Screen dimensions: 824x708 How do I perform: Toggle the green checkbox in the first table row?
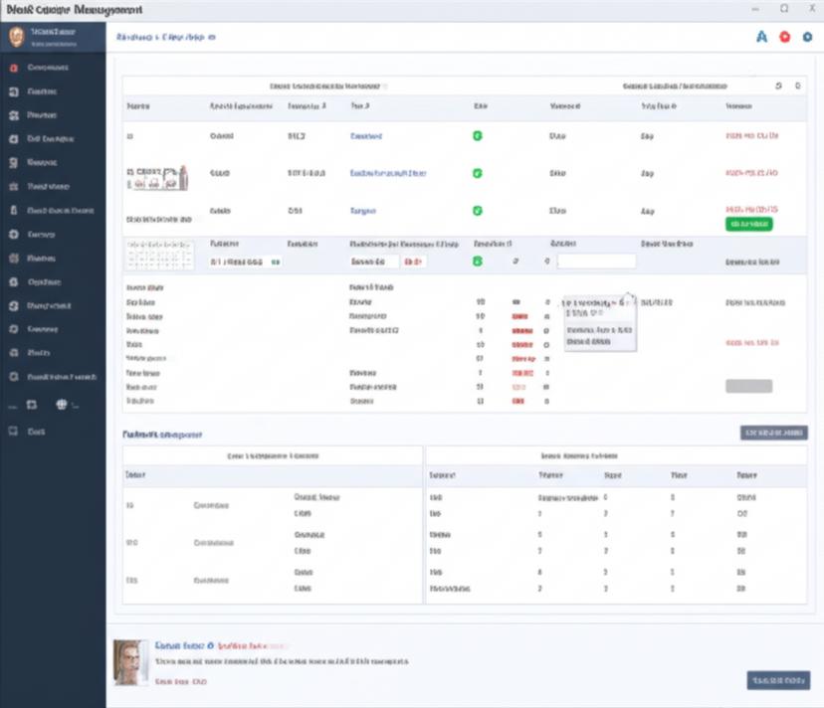tap(477, 135)
